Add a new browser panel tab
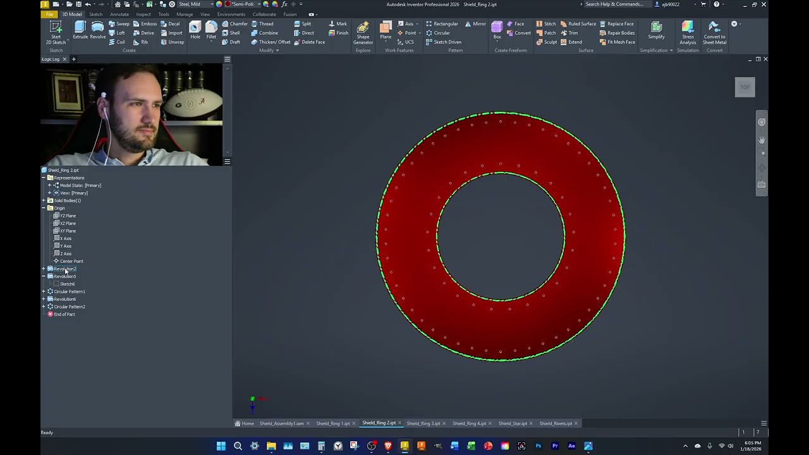 (73, 59)
